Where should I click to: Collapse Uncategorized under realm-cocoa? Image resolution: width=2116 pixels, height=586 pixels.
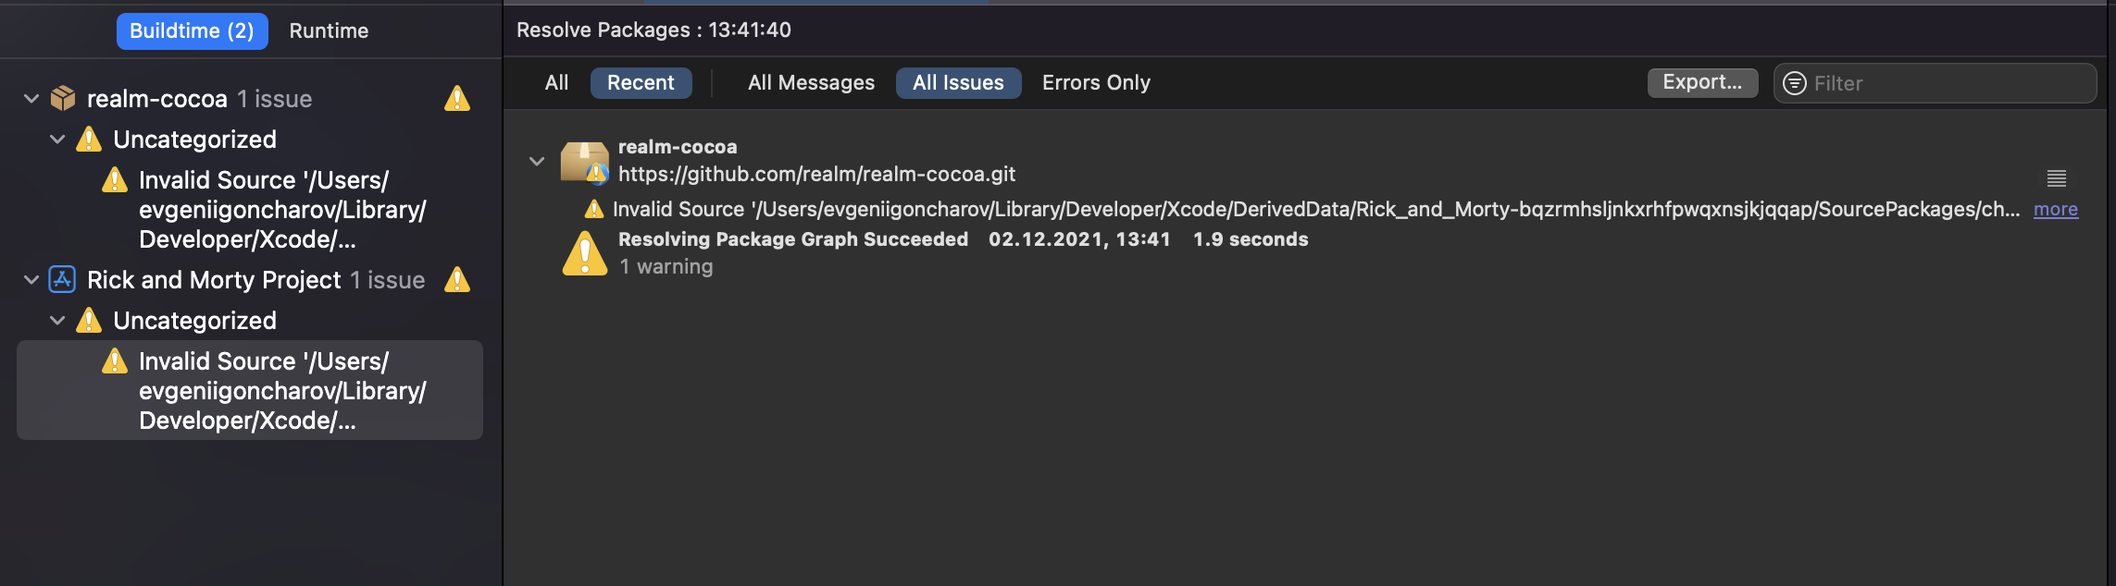click(57, 139)
